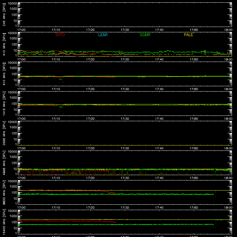237x237 pixels.
Task: Click the 10000 tick on the 8800 MHz axis
Action: 12,181
